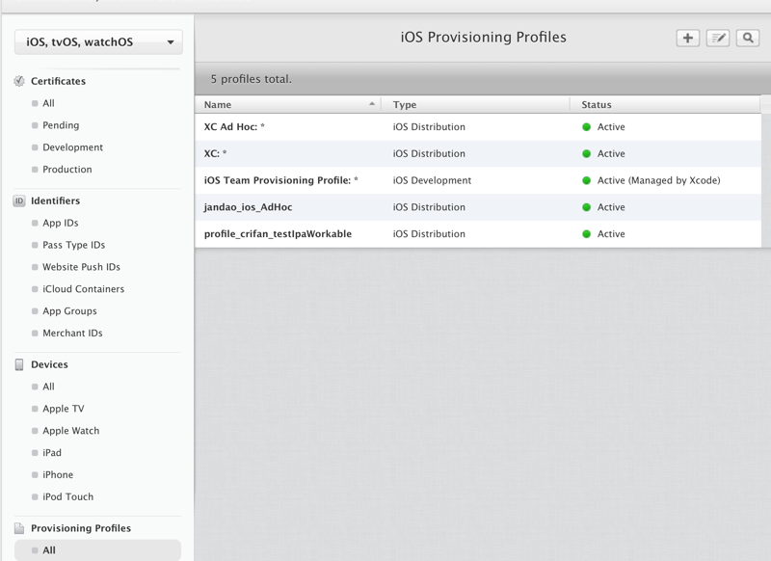Click the edit profiles pencil icon
This screenshot has width=771, height=561.
[x=717, y=38]
